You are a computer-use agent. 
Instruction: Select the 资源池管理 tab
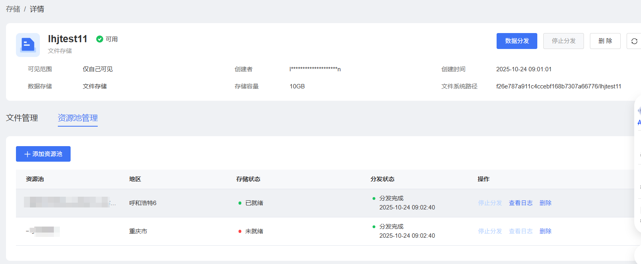[x=78, y=118]
